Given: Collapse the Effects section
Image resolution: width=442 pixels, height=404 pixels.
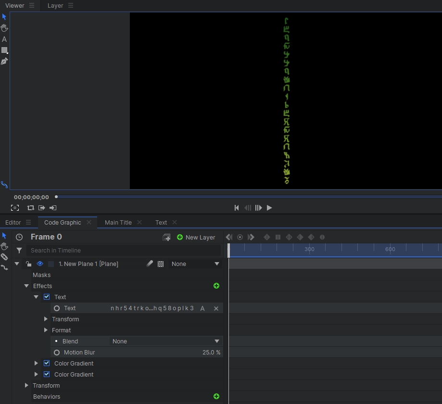Looking at the screenshot, I should pos(26,286).
